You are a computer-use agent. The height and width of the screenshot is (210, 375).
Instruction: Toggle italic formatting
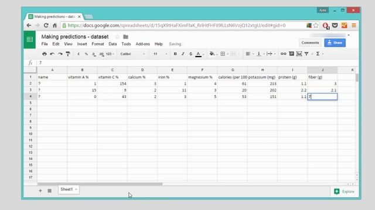(x=183, y=54)
